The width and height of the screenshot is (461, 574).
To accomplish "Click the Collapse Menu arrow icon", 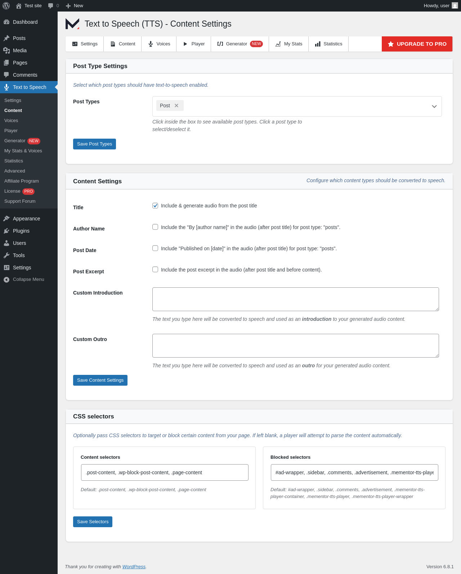I will click(6, 279).
